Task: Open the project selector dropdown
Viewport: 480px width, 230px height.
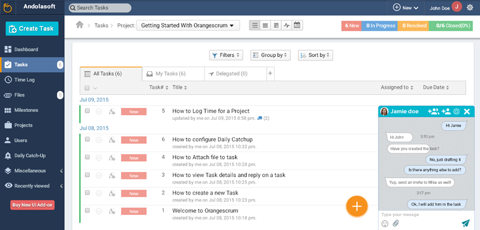Action: (188, 25)
